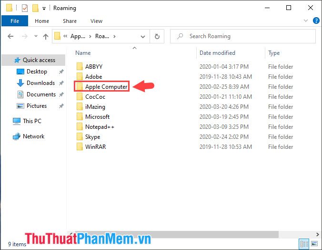Open the recent locations dropdown arrow
322x250 pixels.
(36, 36)
